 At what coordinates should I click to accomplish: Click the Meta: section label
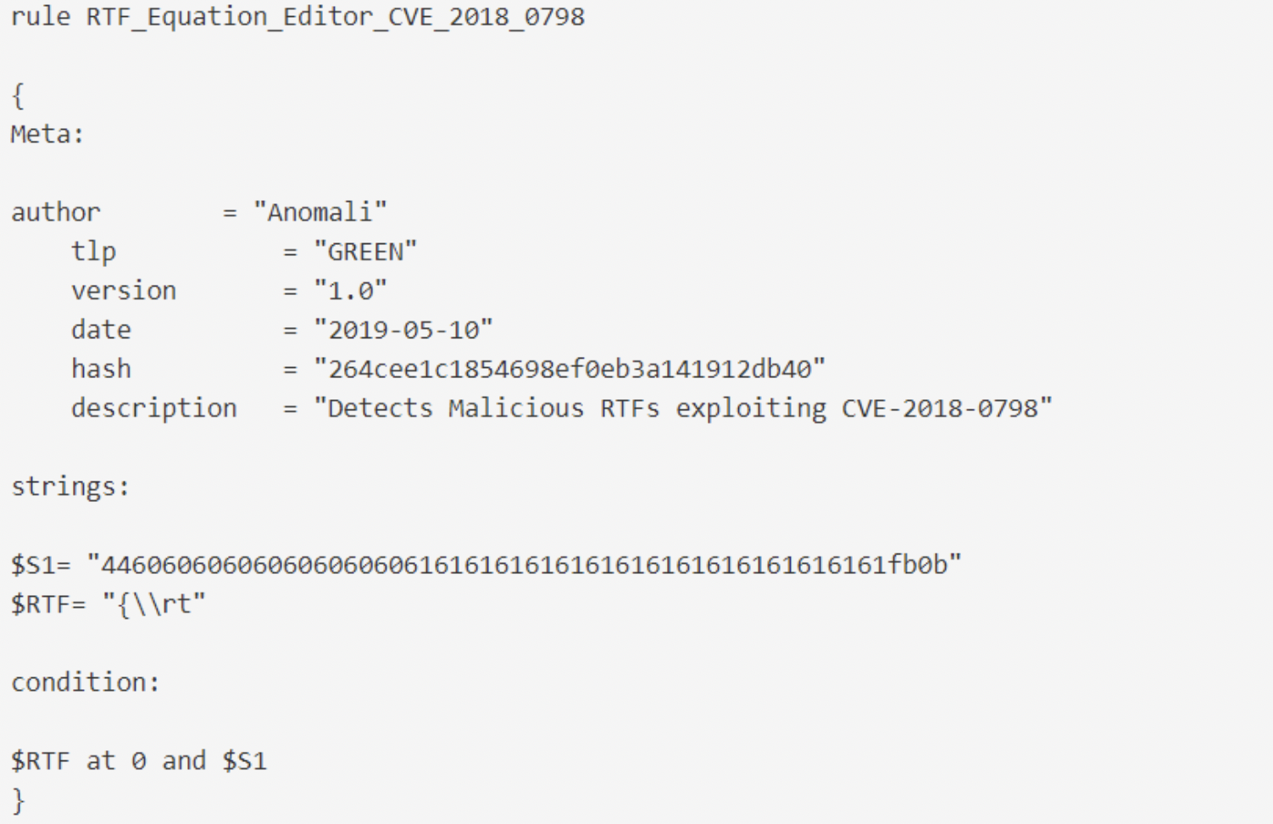click(x=47, y=134)
